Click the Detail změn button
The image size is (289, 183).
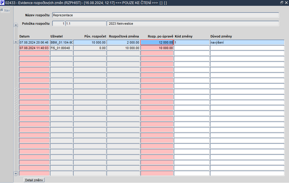tap(34, 180)
